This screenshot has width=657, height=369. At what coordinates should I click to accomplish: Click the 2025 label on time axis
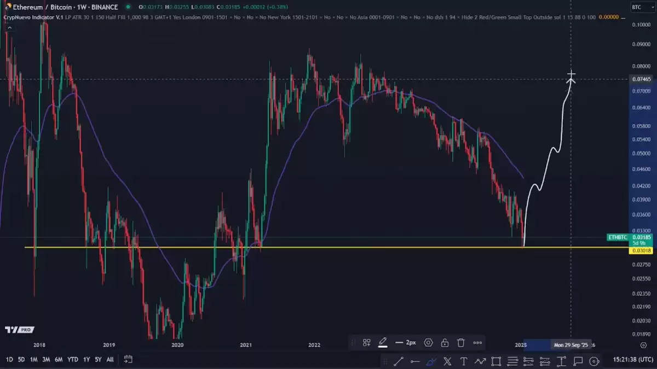coord(521,345)
